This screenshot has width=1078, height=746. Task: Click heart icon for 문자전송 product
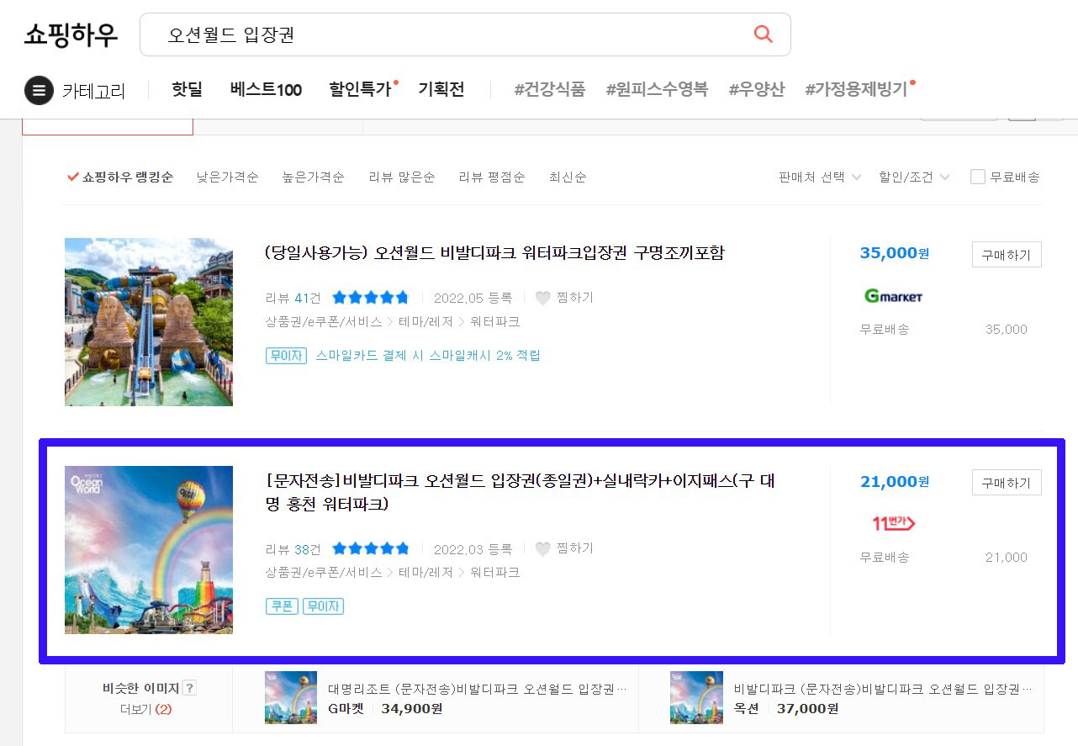543,548
